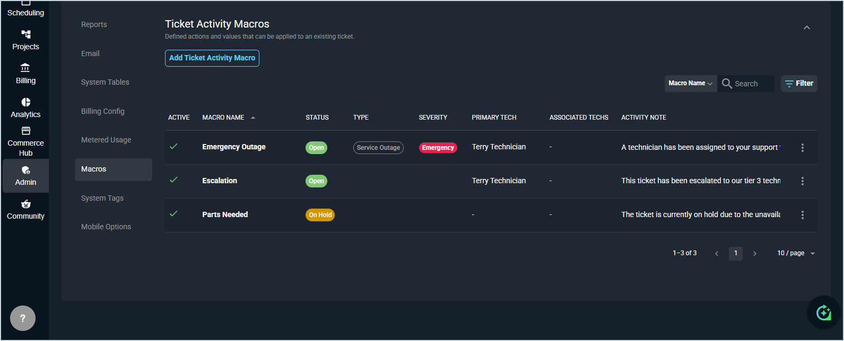Select System Tables in settings menu

pos(105,82)
